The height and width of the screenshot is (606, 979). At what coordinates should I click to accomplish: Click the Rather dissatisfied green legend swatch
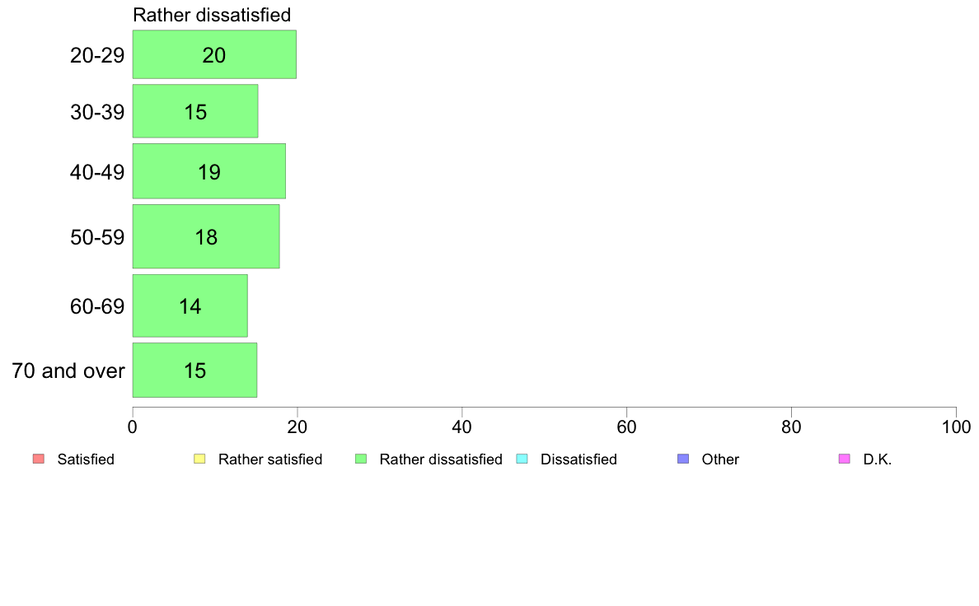(361, 459)
